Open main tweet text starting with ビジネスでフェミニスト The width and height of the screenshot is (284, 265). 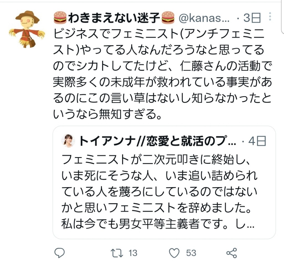[163, 74]
